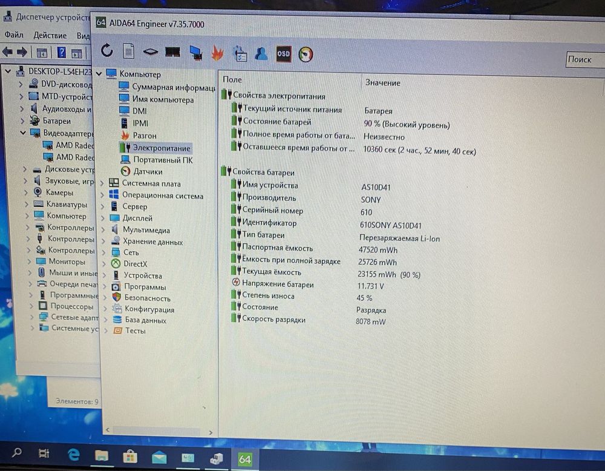The image size is (605, 471).
Task: Click right arrow of tree horizontal scrollbar
Action: click(x=211, y=432)
